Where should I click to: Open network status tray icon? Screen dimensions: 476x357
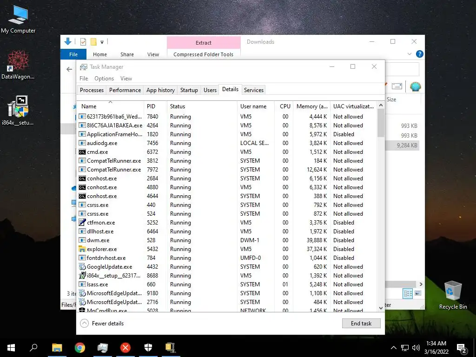(405, 348)
